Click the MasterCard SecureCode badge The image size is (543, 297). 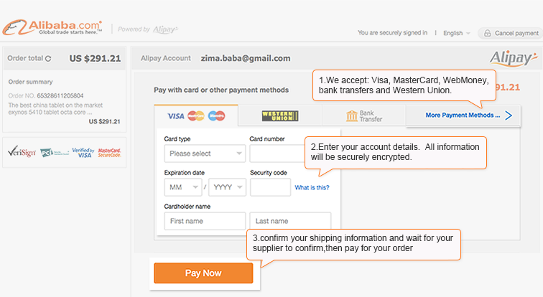tap(109, 153)
